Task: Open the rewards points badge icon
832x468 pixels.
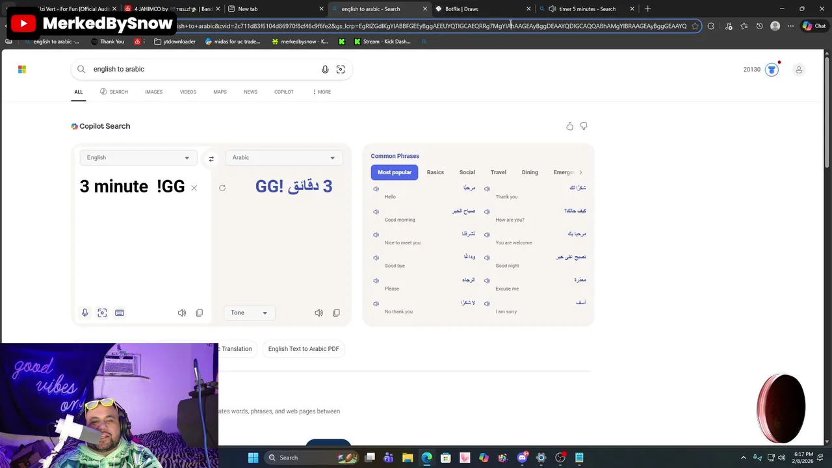Action: tap(772, 70)
